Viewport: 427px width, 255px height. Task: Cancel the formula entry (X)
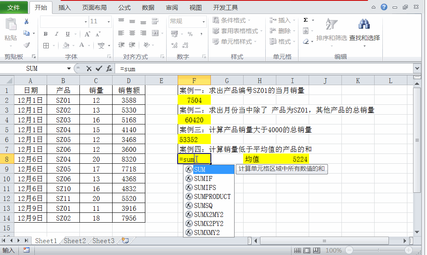pos(89,69)
